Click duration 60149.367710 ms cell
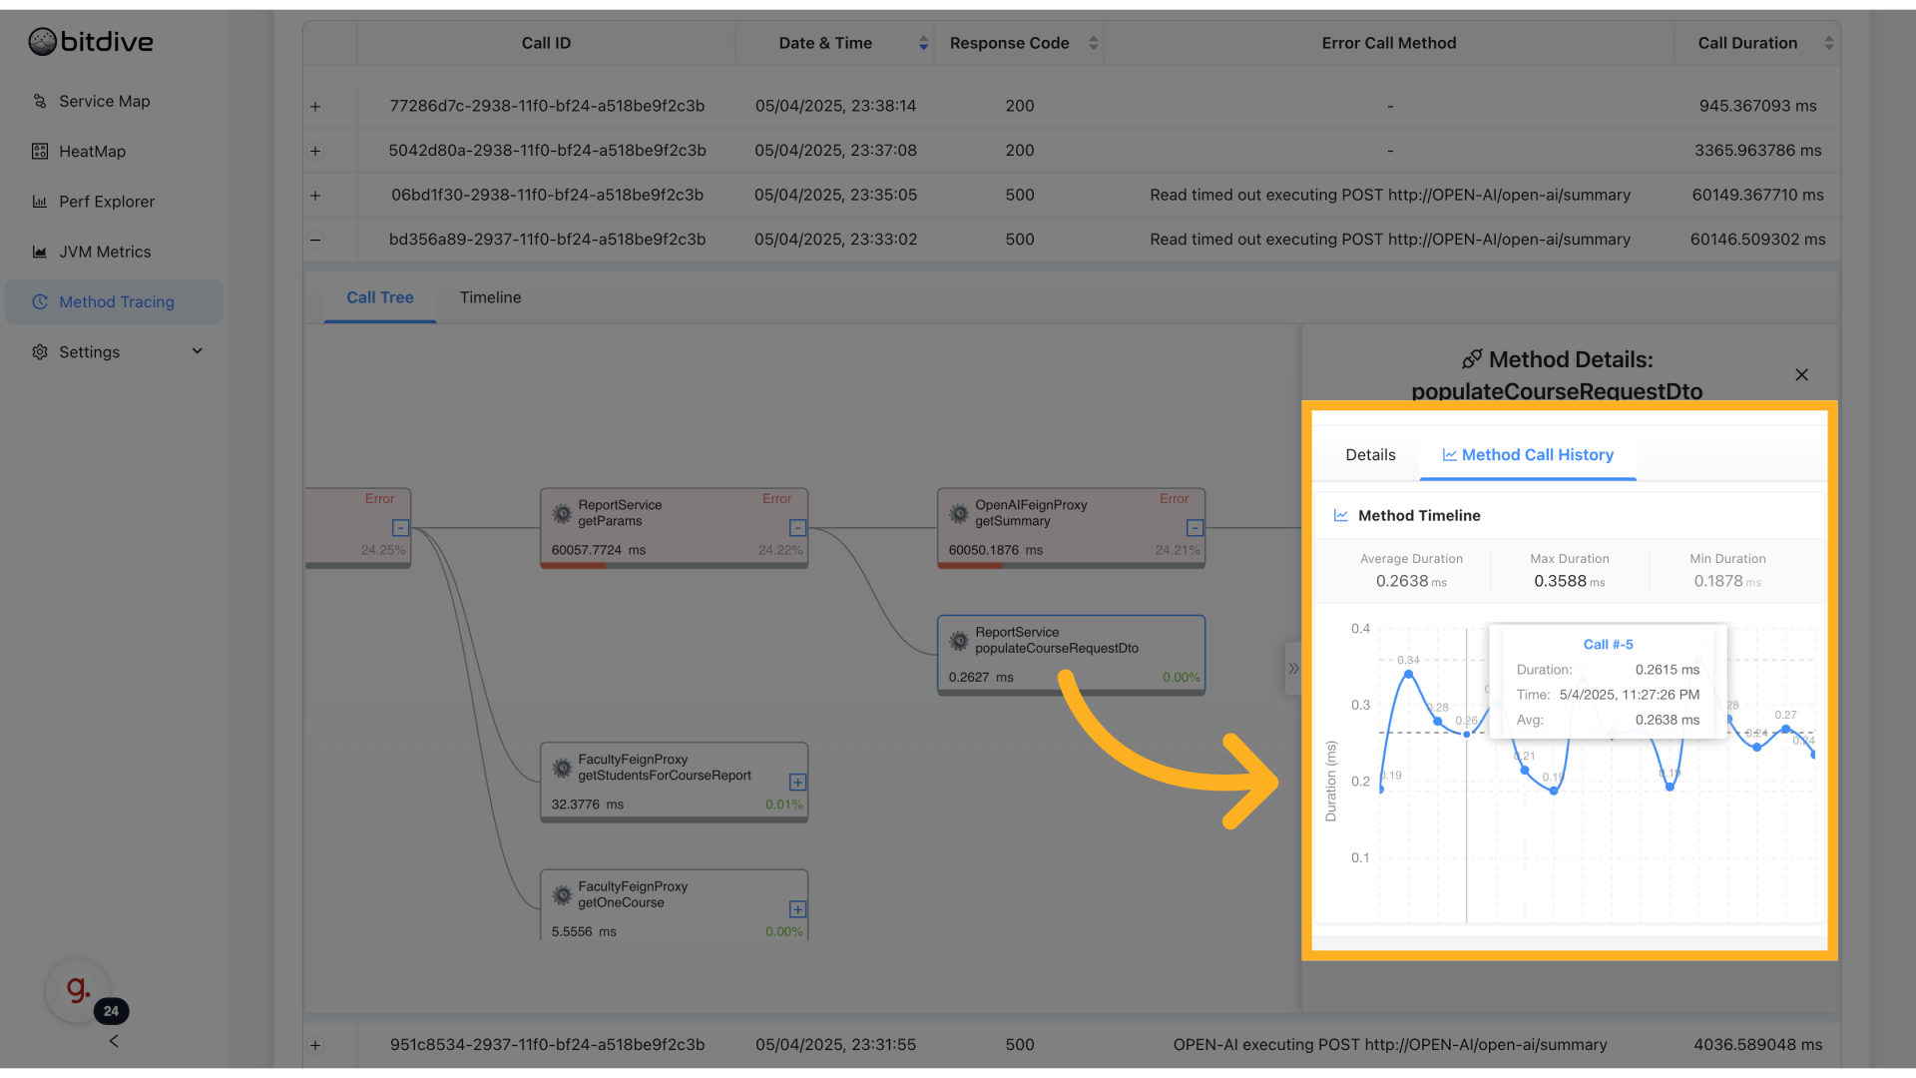Image resolution: width=1916 pixels, height=1078 pixels. (1757, 196)
